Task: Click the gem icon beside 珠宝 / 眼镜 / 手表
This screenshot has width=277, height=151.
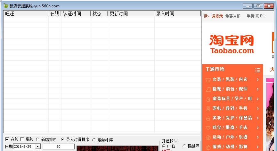Action: pos(208,128)
